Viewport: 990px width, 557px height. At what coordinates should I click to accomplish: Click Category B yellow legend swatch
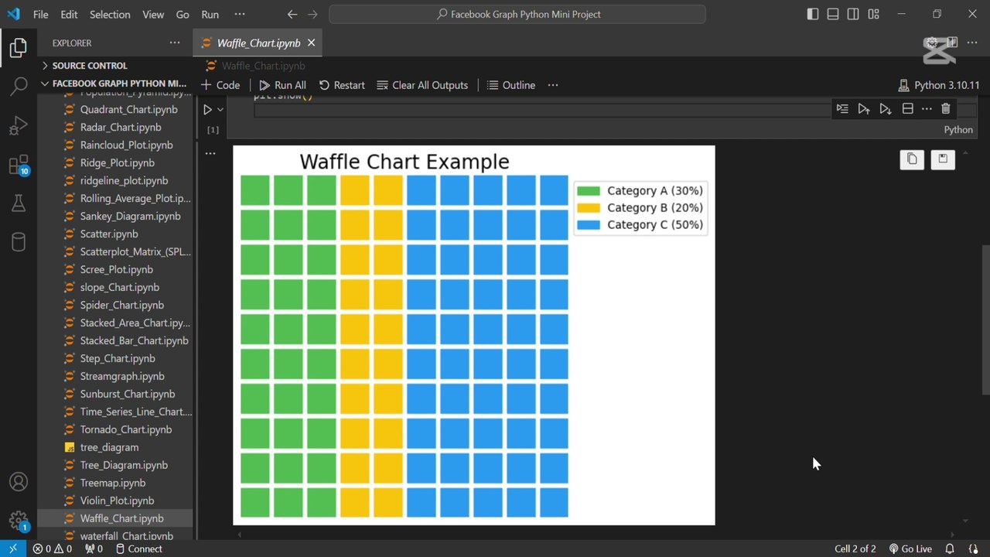tap(589, 208)
